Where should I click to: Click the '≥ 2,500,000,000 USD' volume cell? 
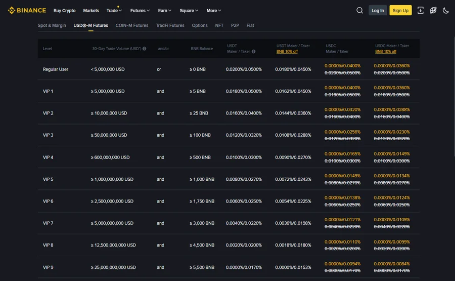[112, 201]
